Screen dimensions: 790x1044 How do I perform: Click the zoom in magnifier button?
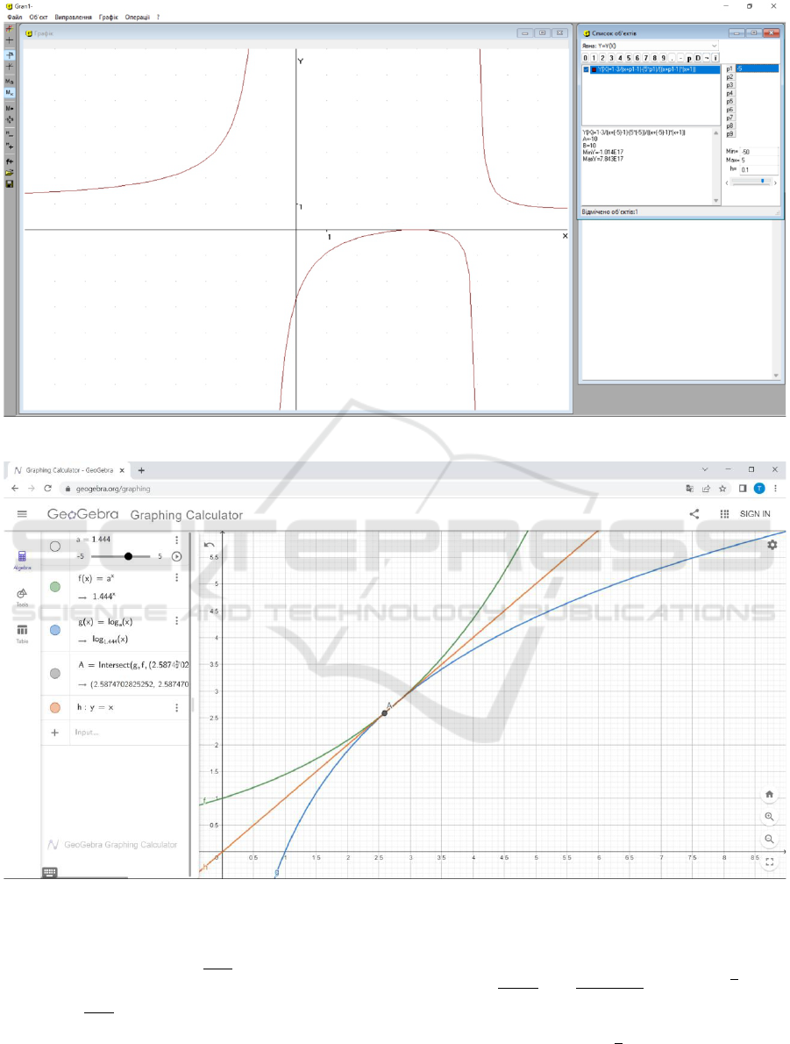coord(769,816)
